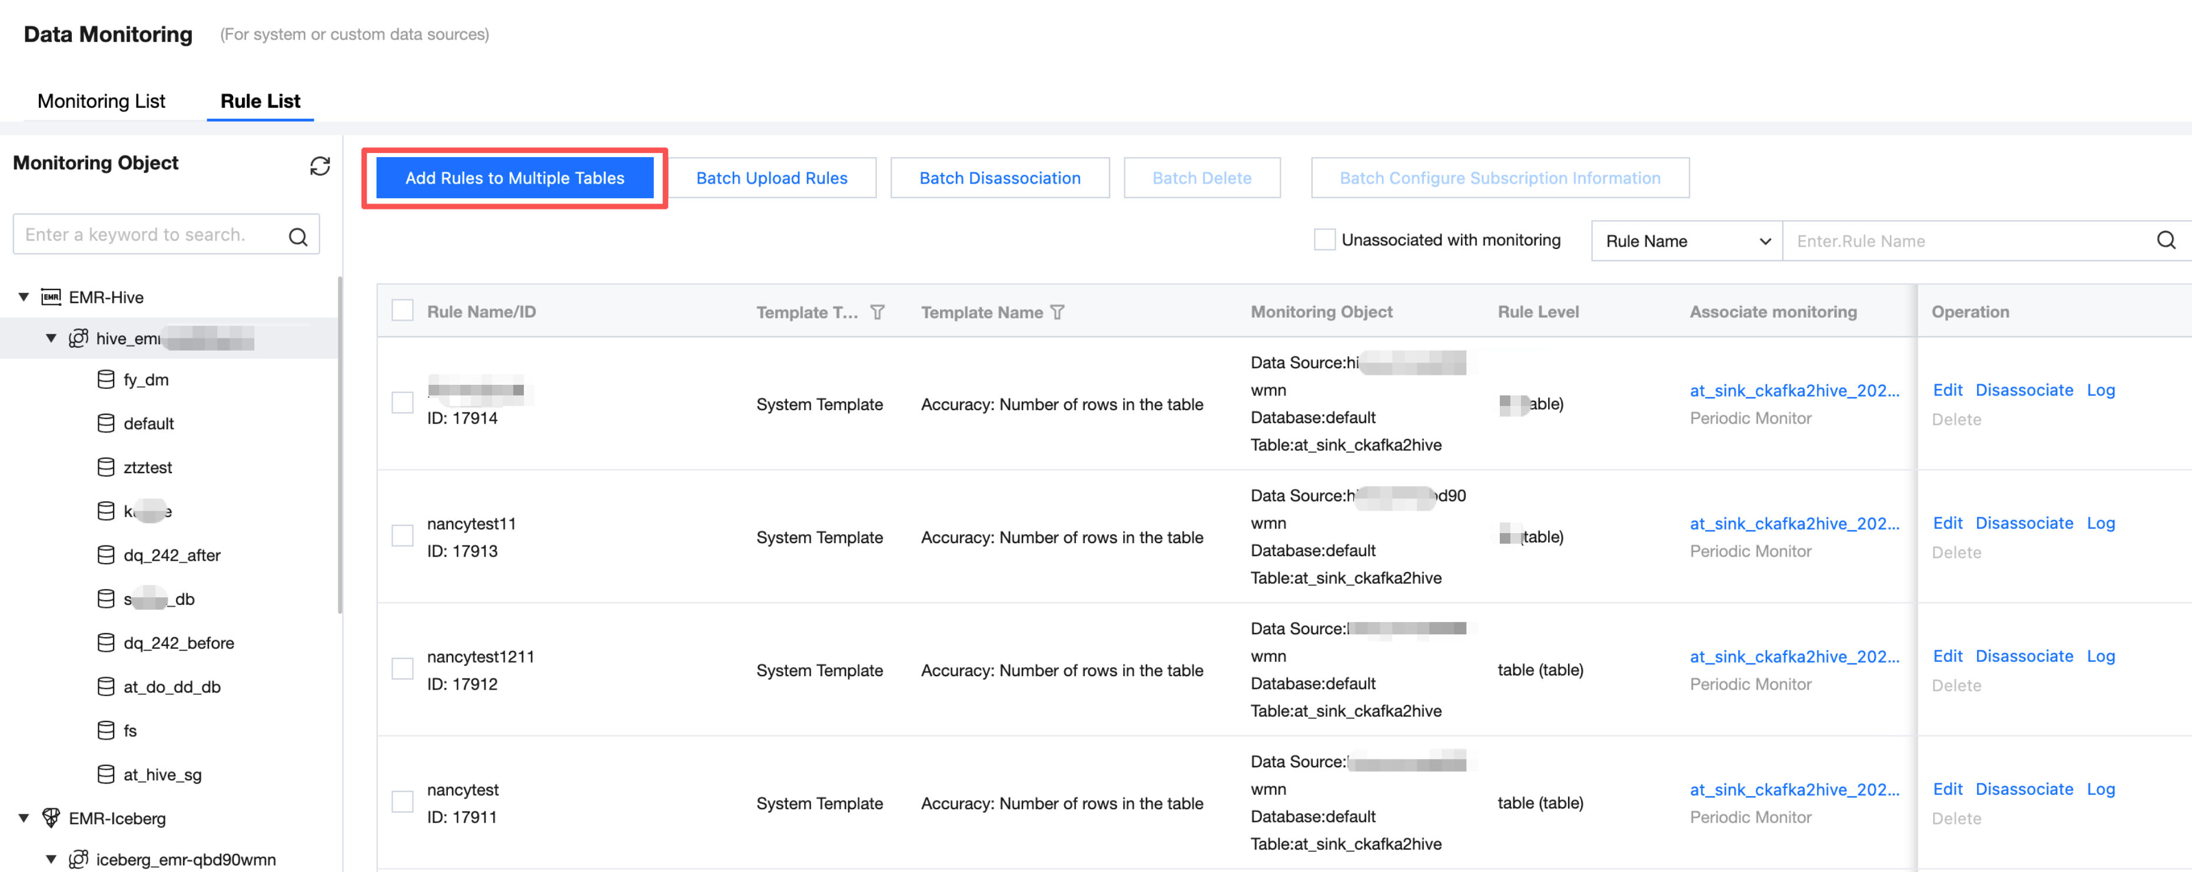Collapse the iceberg_emr-qbd90wmn tree node
This screenshot has height=872, width=2192.
51,859
